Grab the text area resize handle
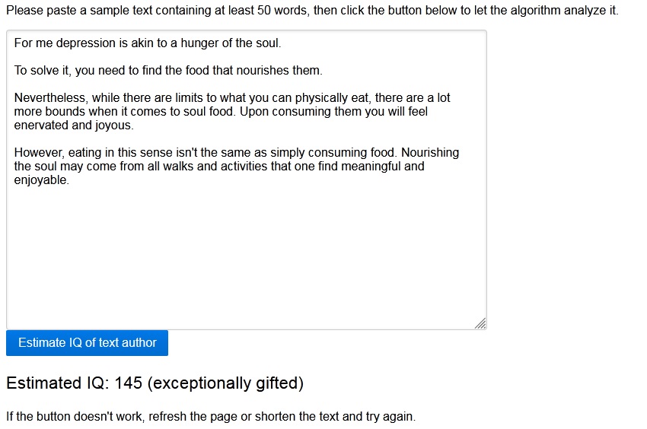647x429 pixels. pos(480,324)
